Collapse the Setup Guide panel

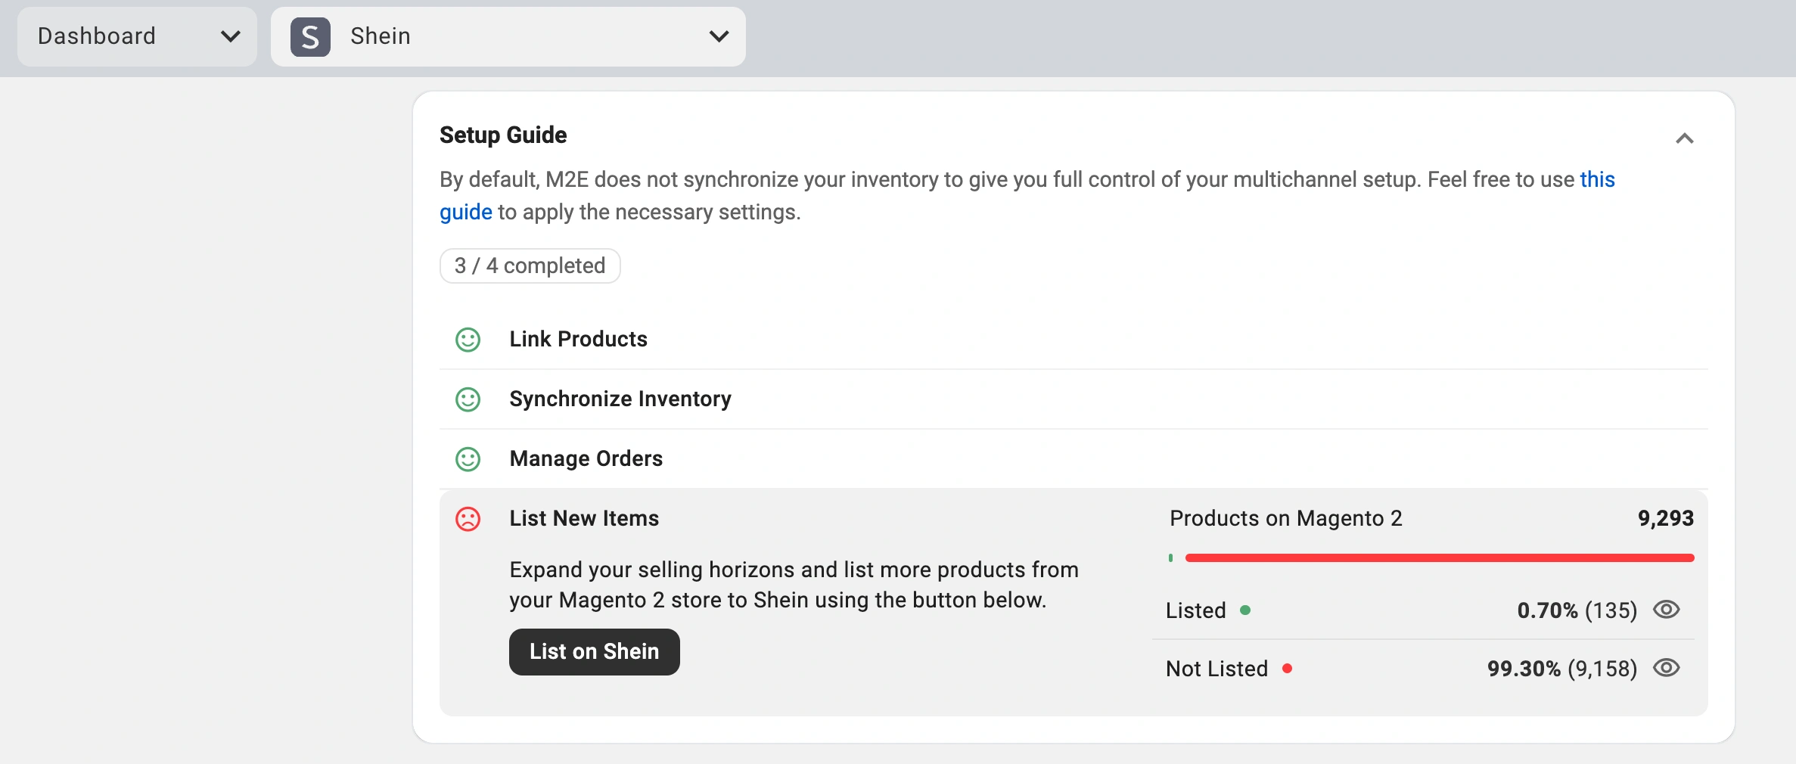click(1684, 138)
